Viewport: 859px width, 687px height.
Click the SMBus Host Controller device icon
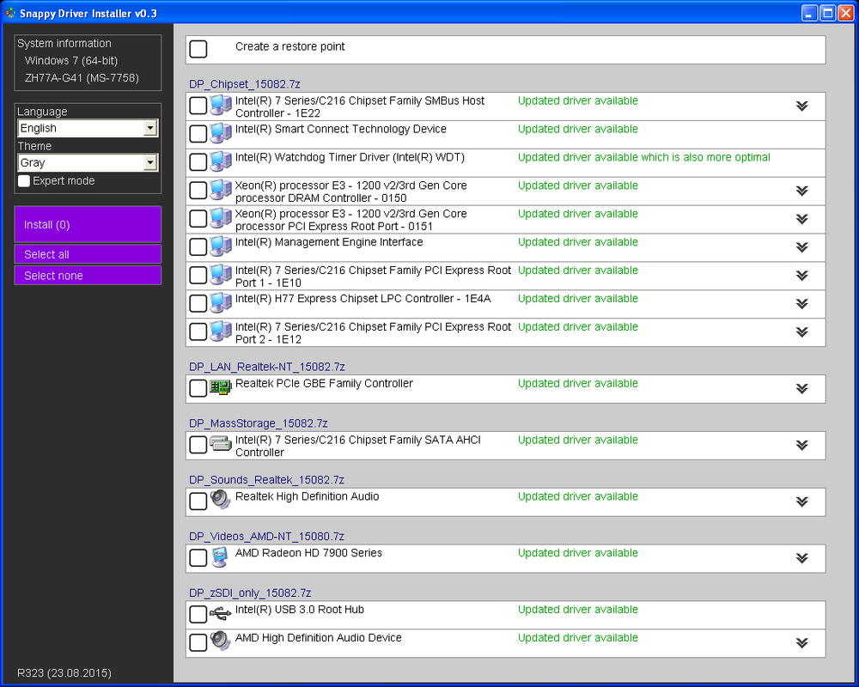[x=221, y=106]
